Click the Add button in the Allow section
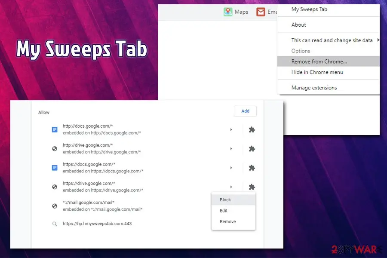This screenshot has width=387, height=258. point(245,111)
